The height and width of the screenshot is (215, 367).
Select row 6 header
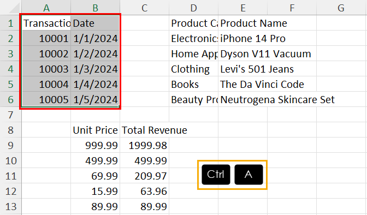11,99
